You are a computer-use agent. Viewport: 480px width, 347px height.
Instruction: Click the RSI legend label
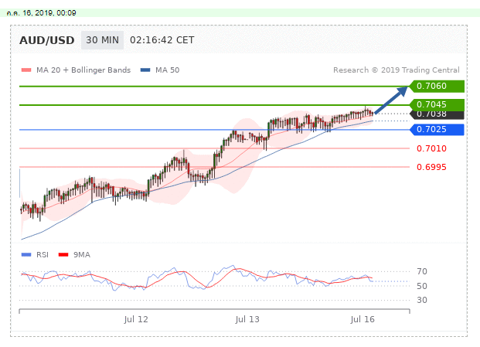(43, 254)
